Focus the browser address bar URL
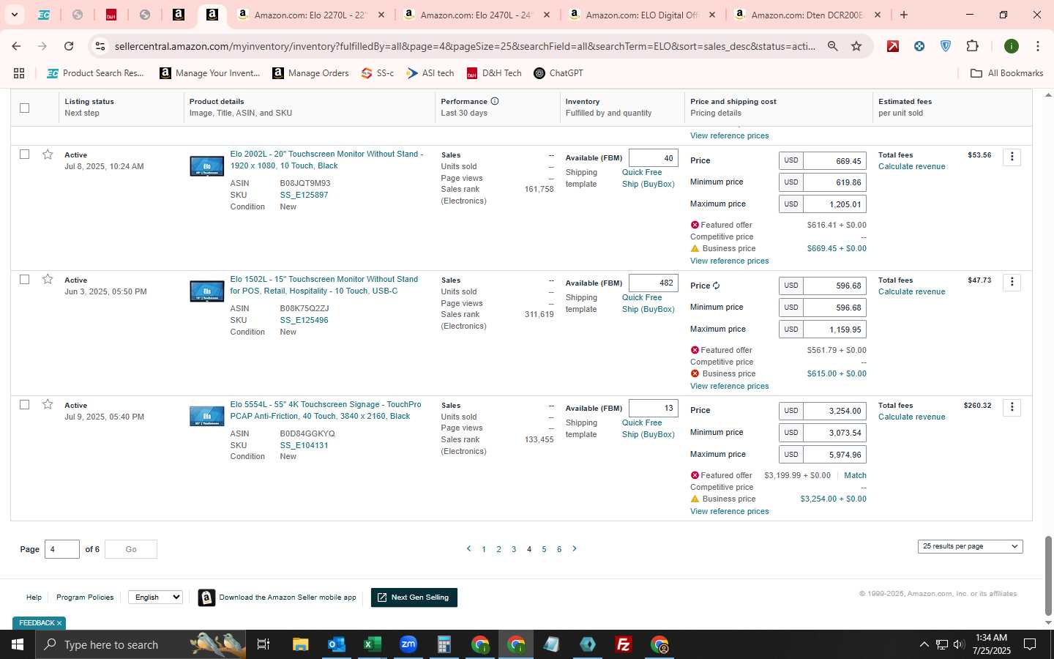Image resolution: width=1054 pixels, height=659 pixels. click(x=465, y=46)
